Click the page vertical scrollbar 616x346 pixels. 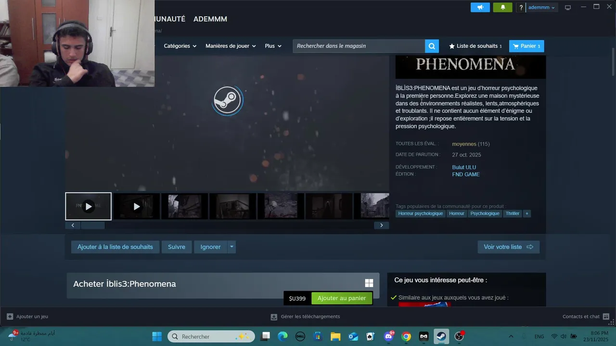[613, 62]
